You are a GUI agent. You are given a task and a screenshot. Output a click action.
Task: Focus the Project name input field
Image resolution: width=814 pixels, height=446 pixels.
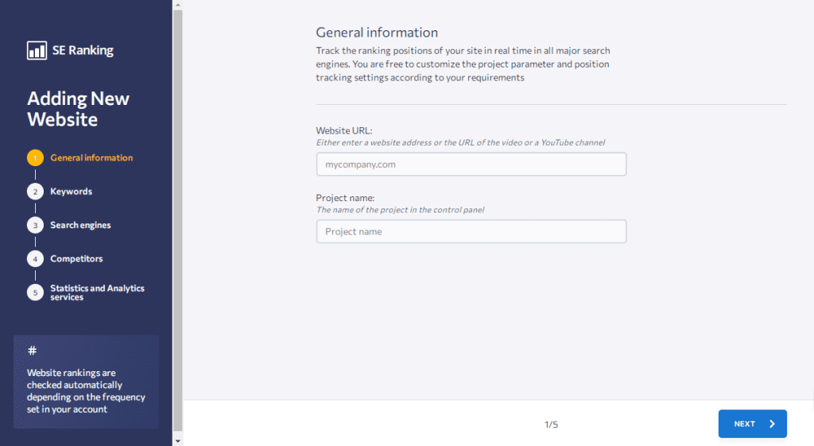471,231
